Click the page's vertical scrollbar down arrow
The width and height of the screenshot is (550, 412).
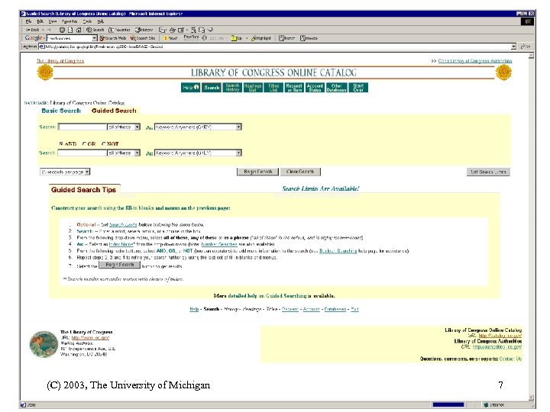[x=532, y=398]
